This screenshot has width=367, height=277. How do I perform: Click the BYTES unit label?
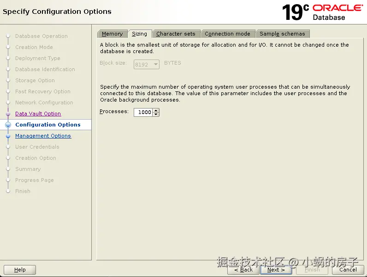tap(172, 63)
